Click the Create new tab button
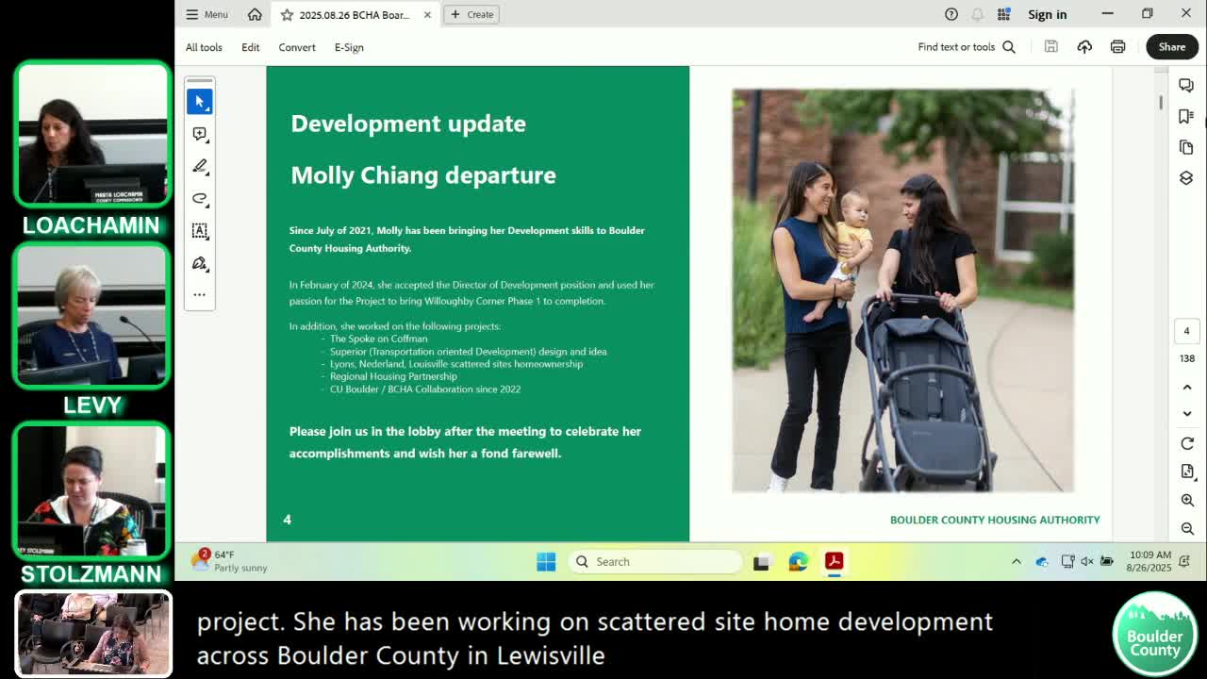Viewport: 1207px width, 679px height. 472,14
